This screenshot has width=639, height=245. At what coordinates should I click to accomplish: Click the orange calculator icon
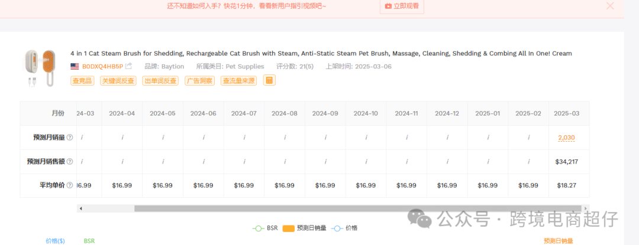click(x=269, y=80)
